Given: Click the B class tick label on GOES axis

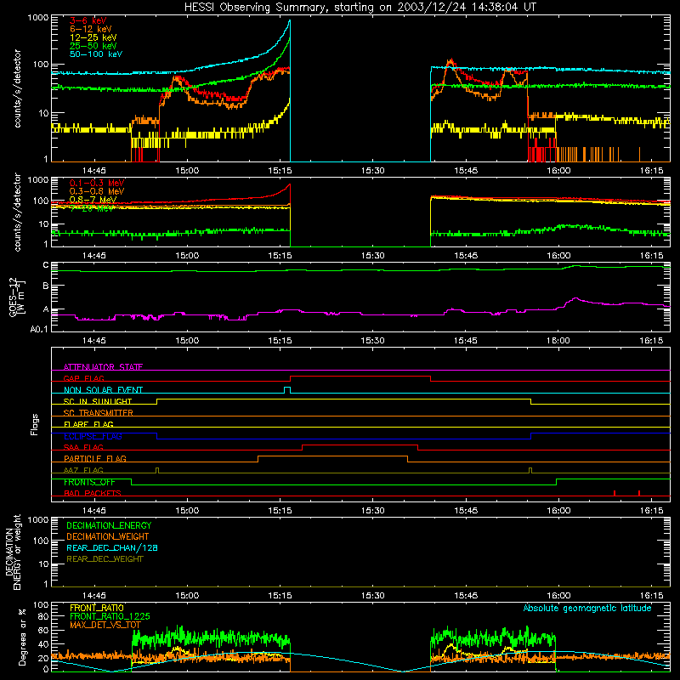Looking at the screenshot, I should [x=46, y=286].
